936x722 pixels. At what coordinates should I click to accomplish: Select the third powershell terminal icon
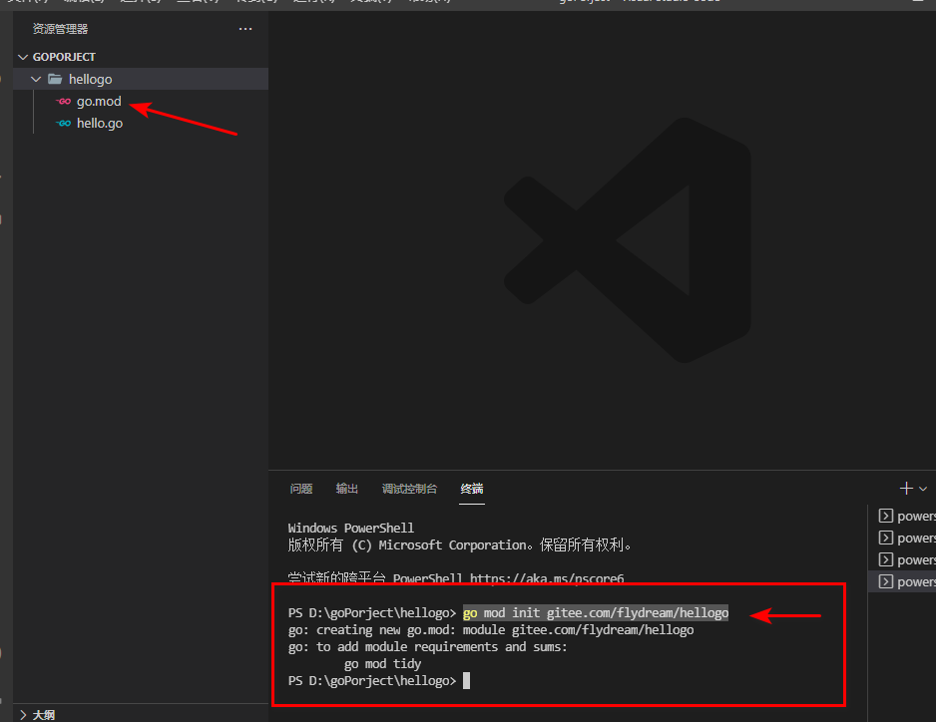click(x=884, y=560)
